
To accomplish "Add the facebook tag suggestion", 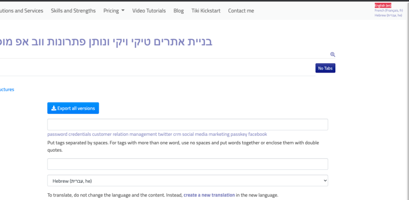I will tap(258, 134).
